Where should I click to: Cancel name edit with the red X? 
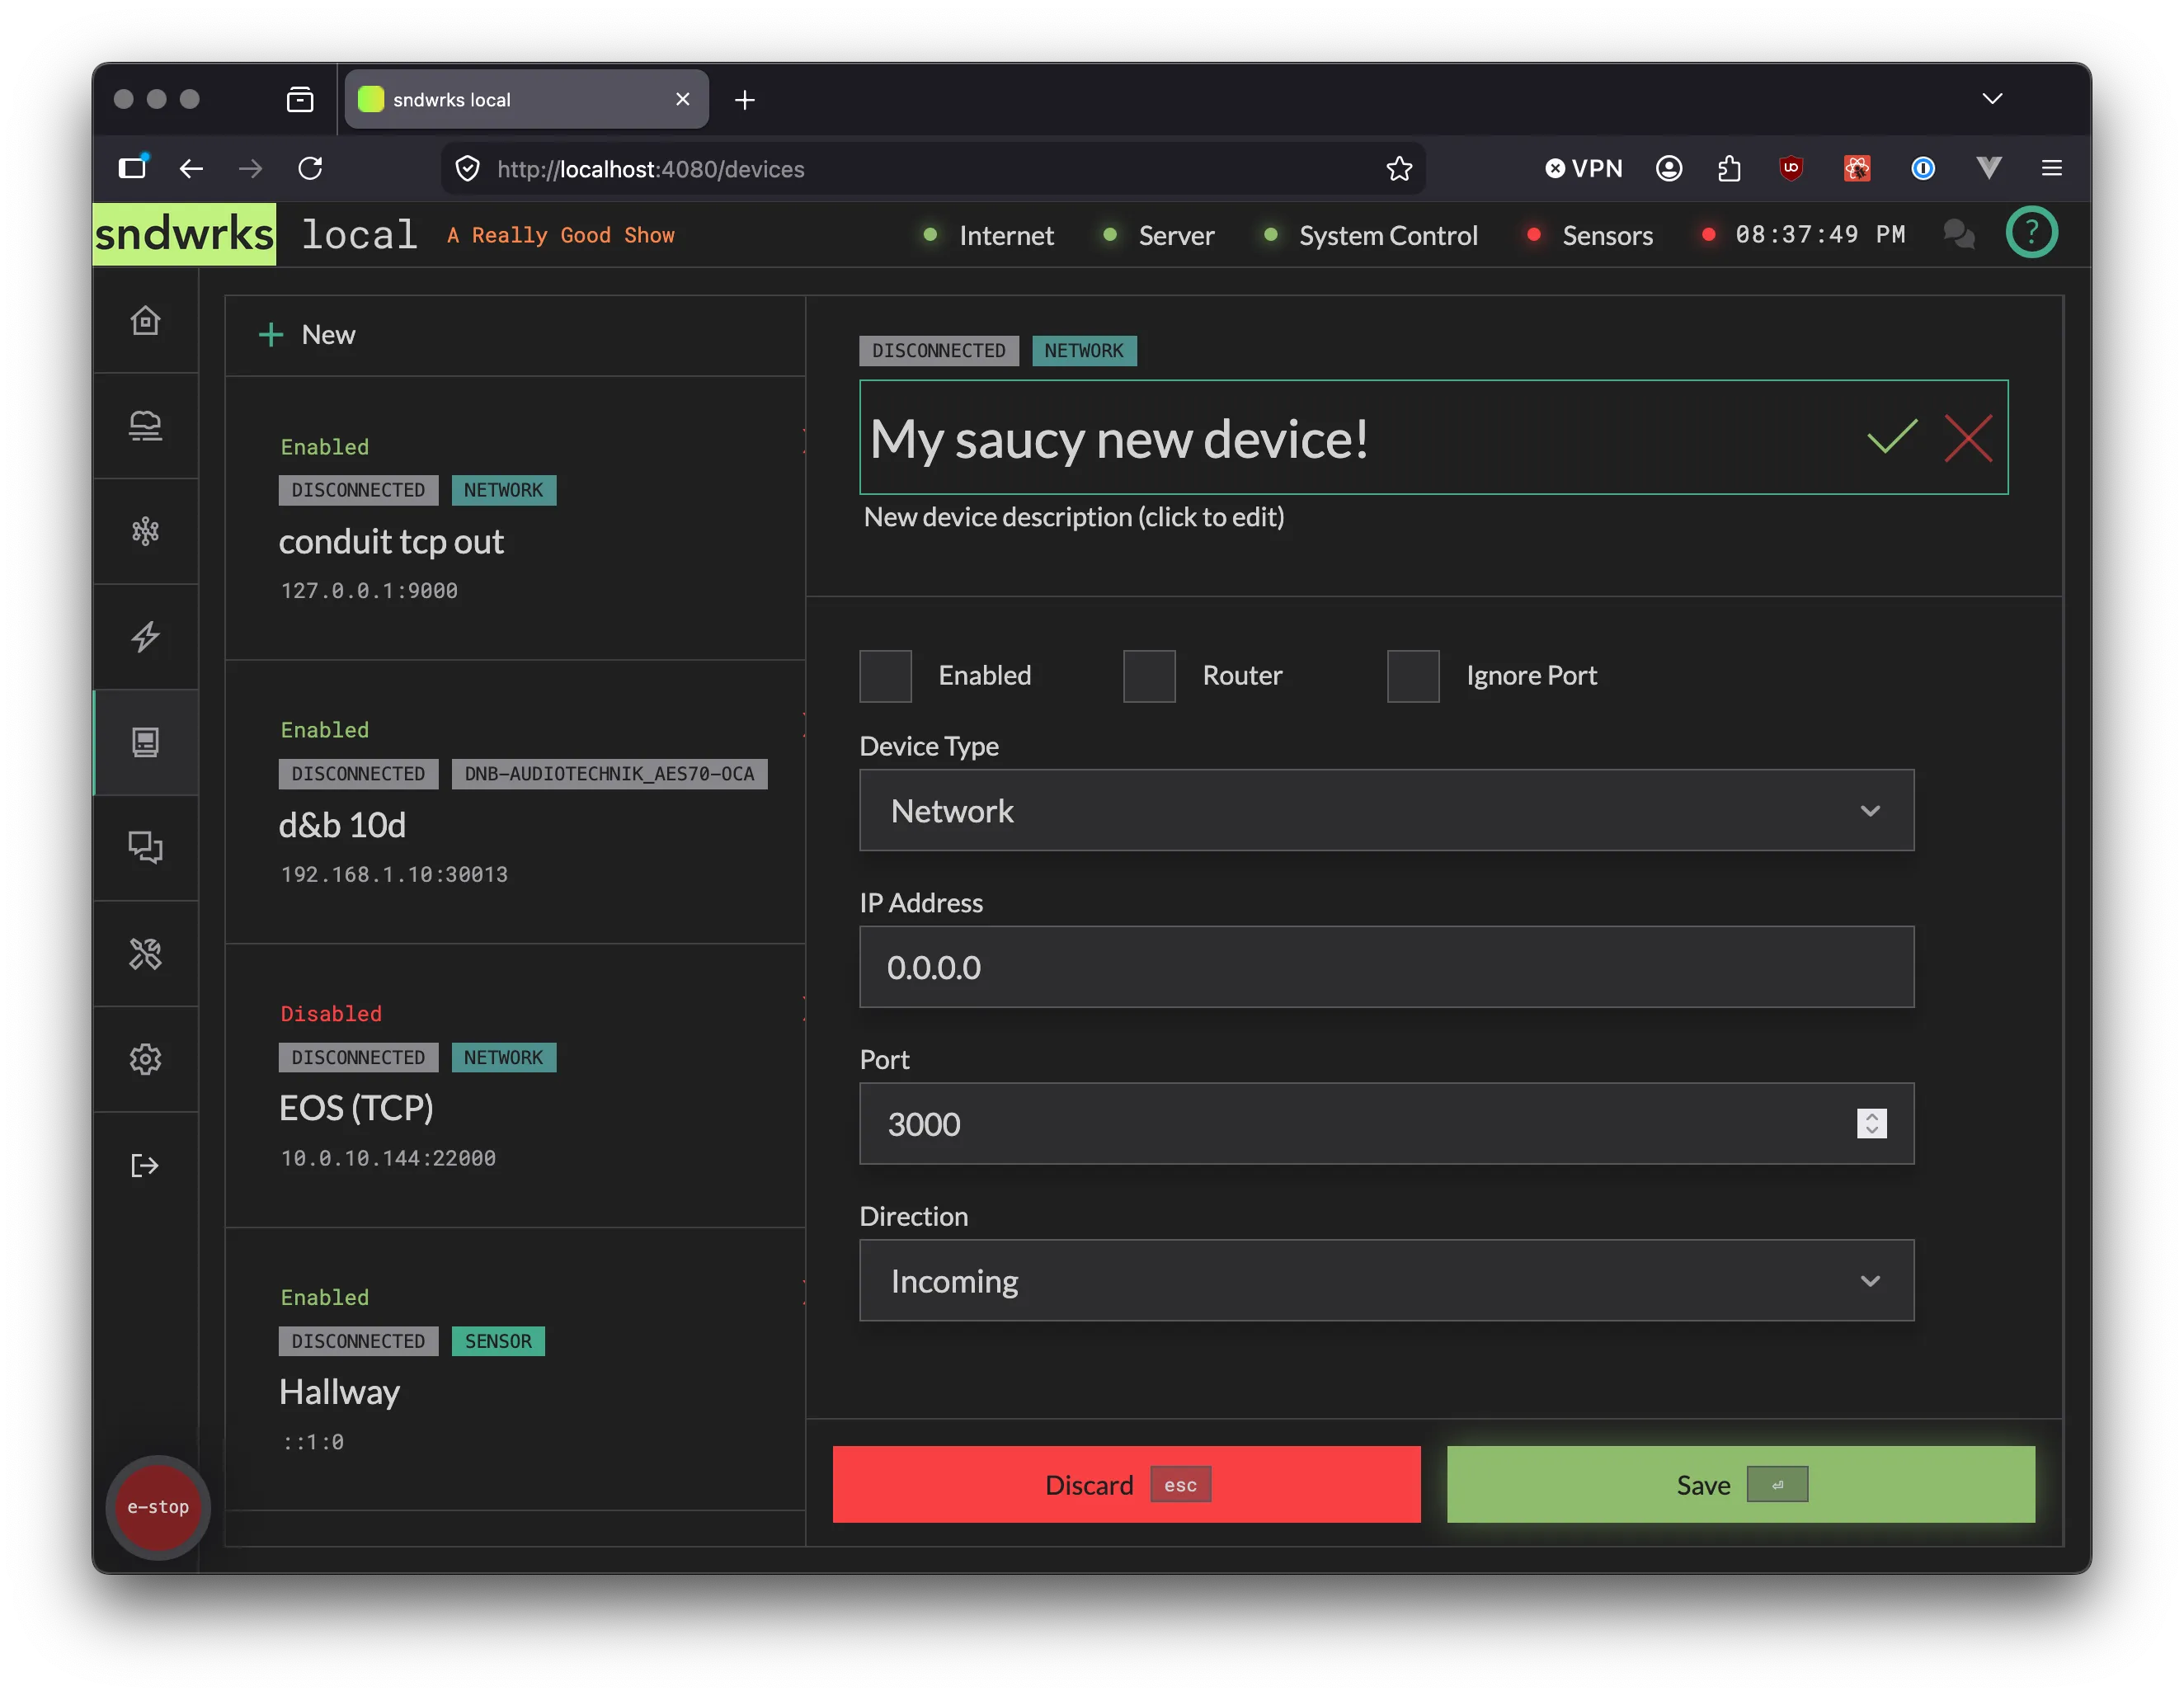pos(1968,437)
